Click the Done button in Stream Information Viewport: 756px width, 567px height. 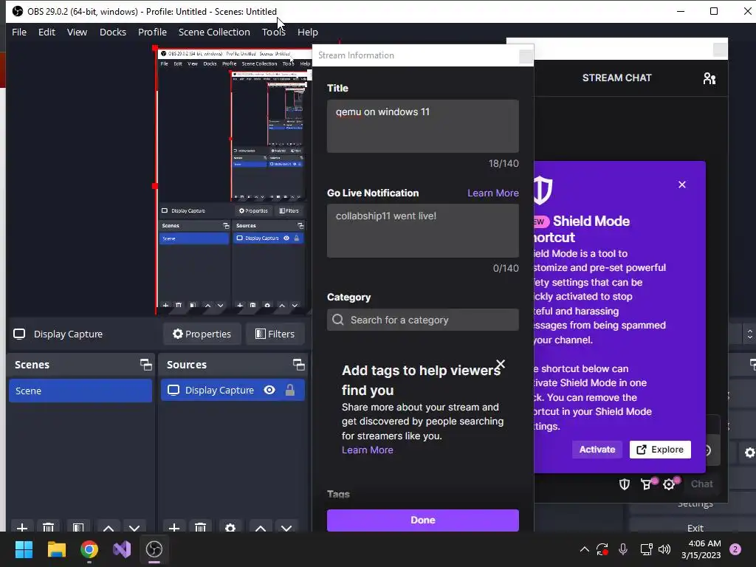423,520
